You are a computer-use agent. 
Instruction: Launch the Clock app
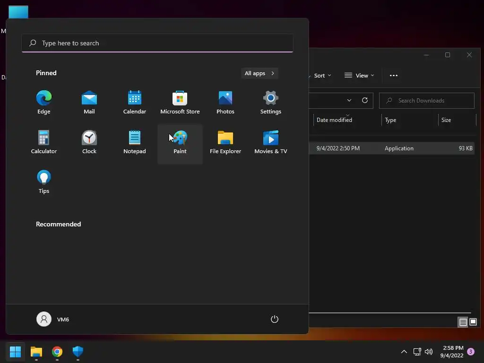point(89,142)
